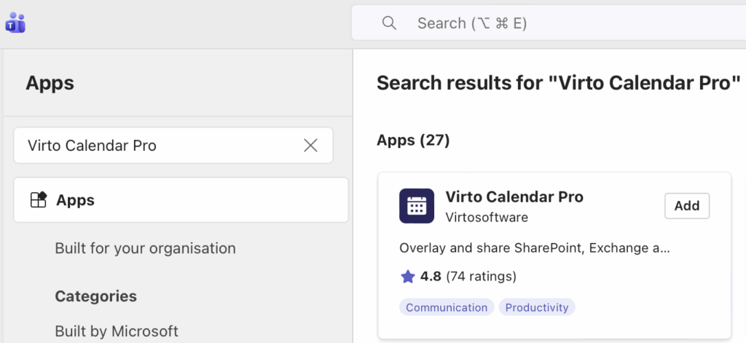Click the Virtosoftware publisher name
This screenshot has height=343, width=746.
[x=486, y=217]
